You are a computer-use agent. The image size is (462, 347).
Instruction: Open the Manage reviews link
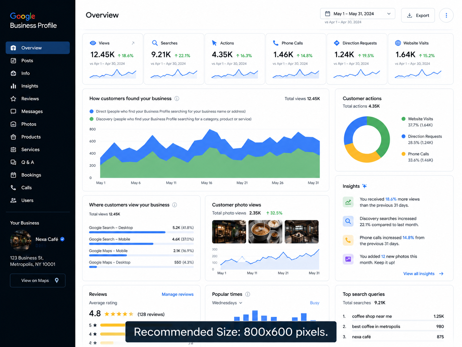pyautogui.click(x=177, y=294)
